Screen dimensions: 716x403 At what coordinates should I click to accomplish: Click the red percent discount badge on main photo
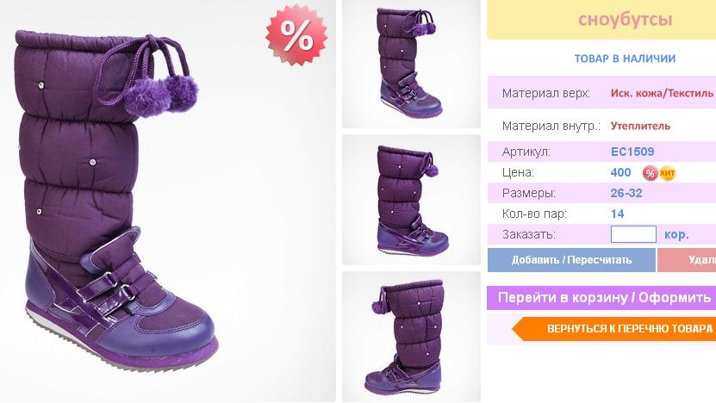point(296,35)
